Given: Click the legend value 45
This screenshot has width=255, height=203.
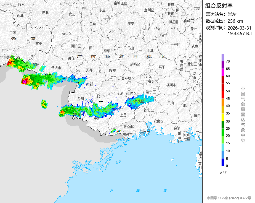Looking at the screenshot, I should (228, 98).
